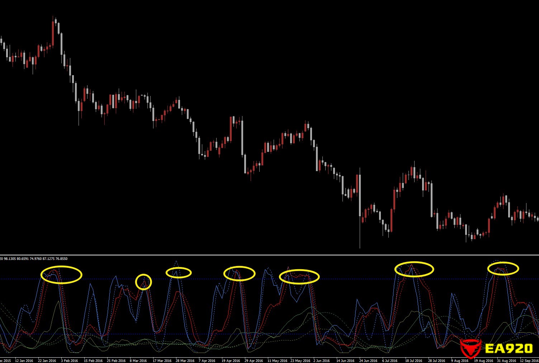Select the yellow ellipse above 31 Aug 2016

(503, 268)
